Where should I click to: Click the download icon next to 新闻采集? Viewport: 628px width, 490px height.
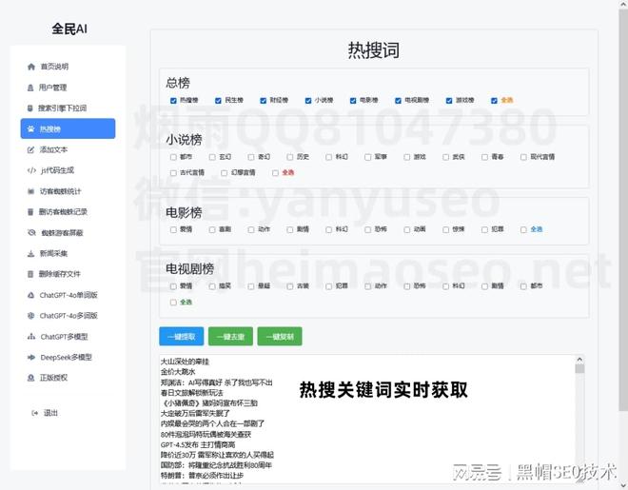30,253
